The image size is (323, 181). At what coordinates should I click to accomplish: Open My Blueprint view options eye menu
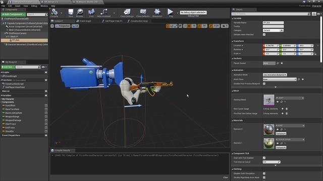[x=44, y=67]
